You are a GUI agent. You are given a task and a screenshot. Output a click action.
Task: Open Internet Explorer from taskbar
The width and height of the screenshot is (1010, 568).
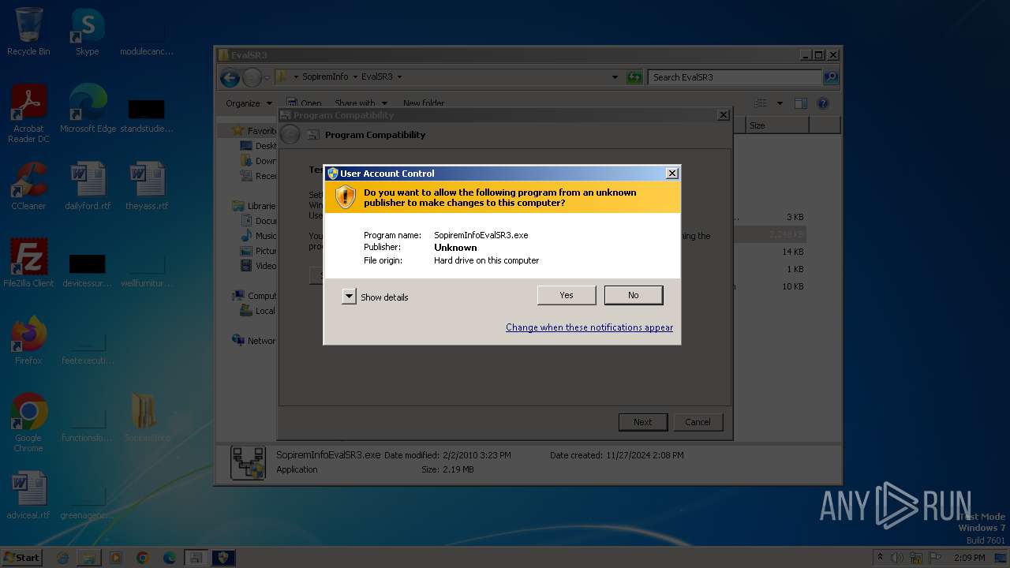pyautogui.click(x=62, y=558)
